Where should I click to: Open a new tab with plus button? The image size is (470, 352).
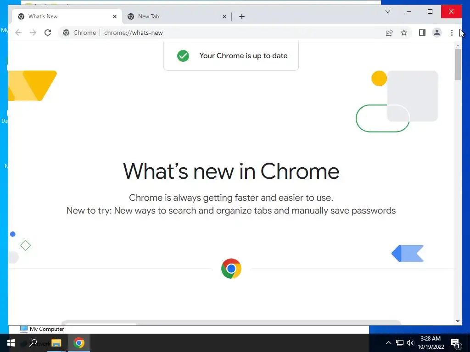pyautogui.click(x=242, y=16)
